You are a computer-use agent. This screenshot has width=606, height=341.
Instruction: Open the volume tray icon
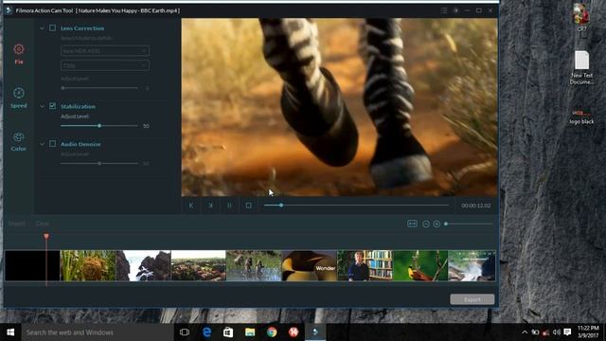[557, 332]
